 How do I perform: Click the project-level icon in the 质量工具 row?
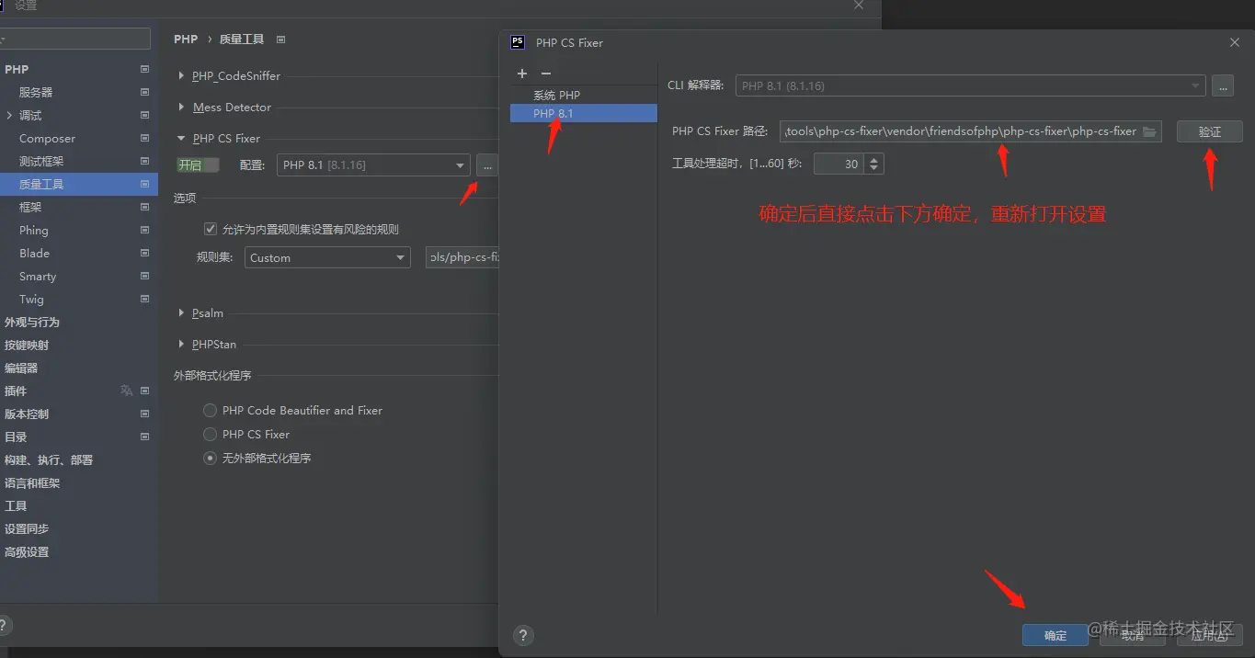click(x=144, y=184)
